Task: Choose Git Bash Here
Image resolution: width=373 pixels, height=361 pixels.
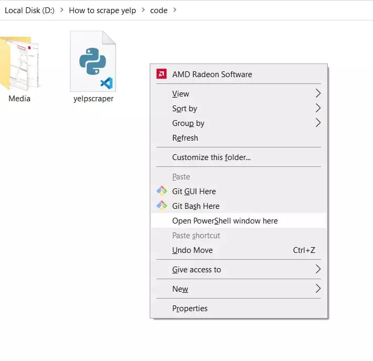Action: coord(239,206)
